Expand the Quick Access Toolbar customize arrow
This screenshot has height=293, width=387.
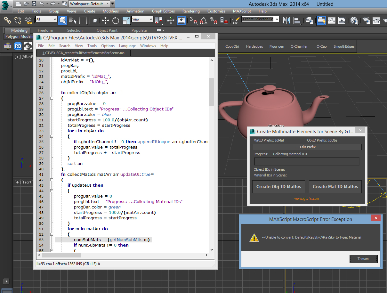pos(112,4)
